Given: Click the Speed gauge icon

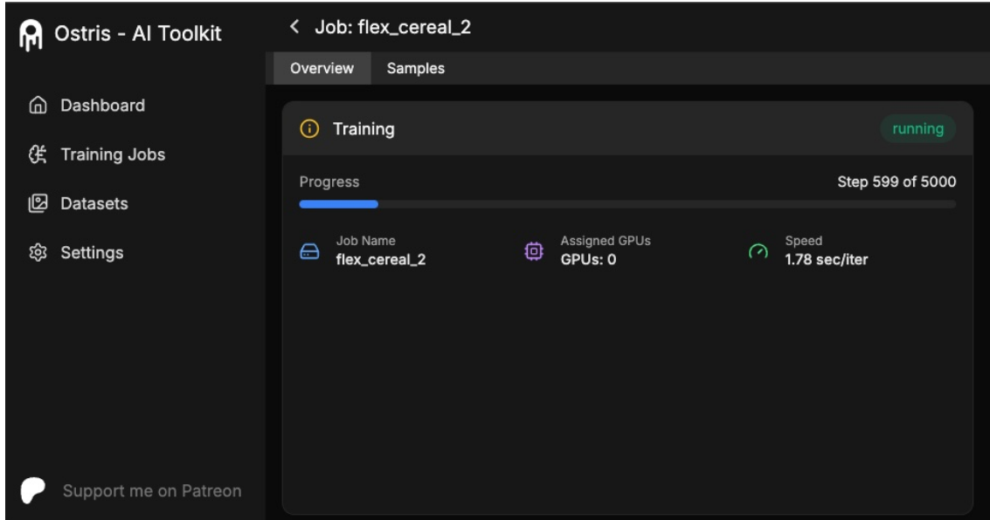Looking at the screenshot, I should [x=758, y=251].
